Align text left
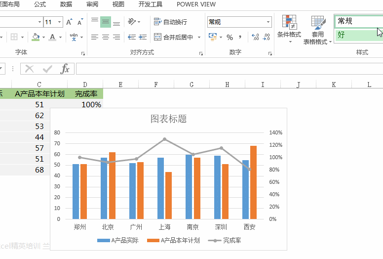The height and width of the screenshot is (259, 383). coord(95,37)
